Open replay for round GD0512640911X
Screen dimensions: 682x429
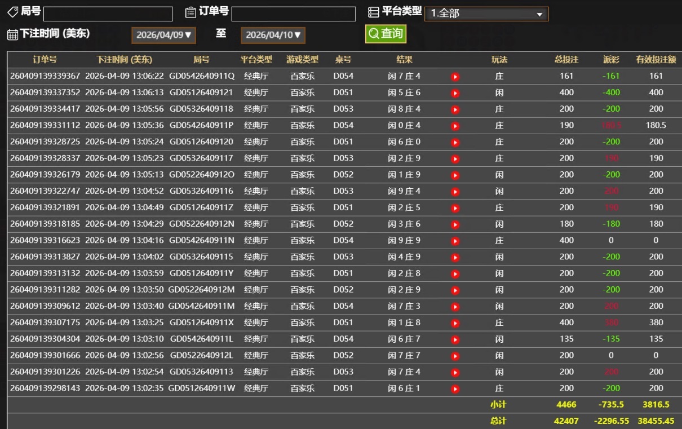(x=455, y=323)
